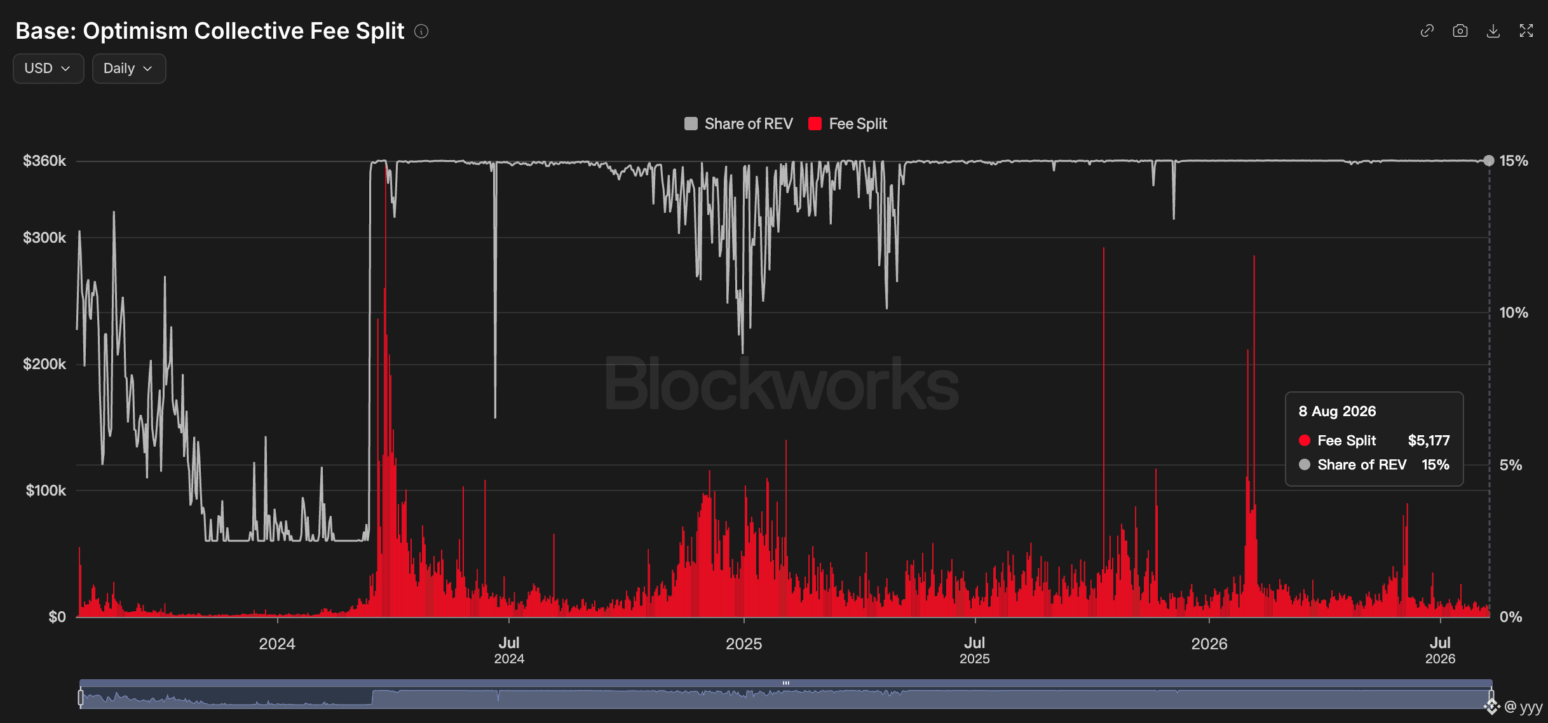Copy the chart link via the link icon
The height and width of the screenshot is (723, 1548).
coord(1427,31)
